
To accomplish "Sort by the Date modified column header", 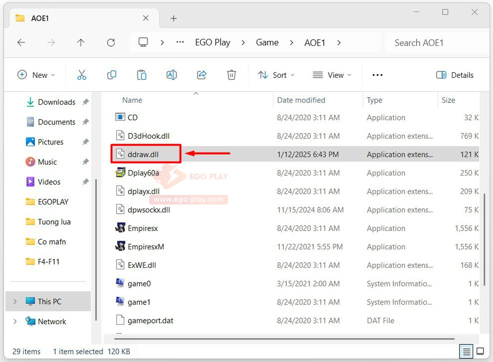I will tap(301, 100).
